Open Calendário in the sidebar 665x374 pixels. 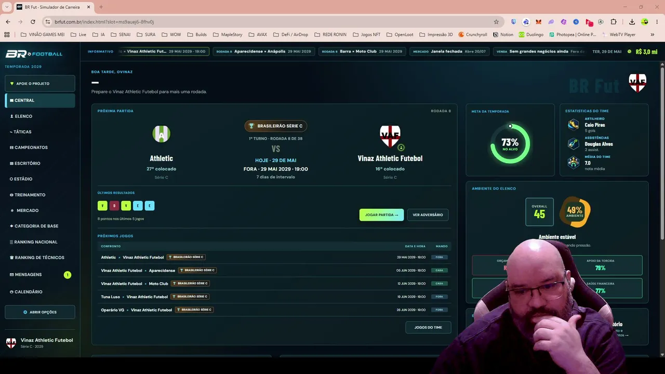(x=40, y=292)
